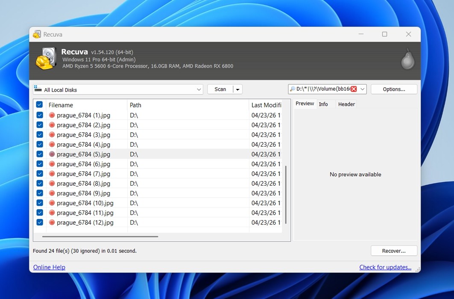
Task: Click the red status dot for prague_6784 (2).jpg
Action: [52, 125]
